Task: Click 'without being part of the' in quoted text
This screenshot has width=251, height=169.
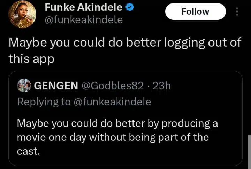Action: 149,137
